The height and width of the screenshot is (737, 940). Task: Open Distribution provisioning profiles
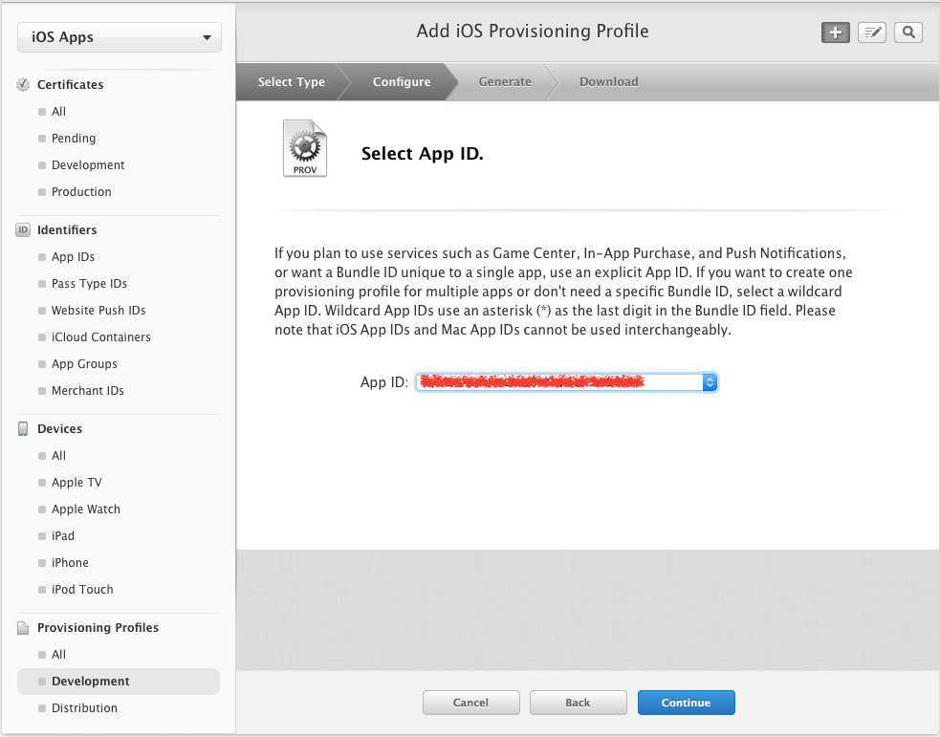tap(84, 708)
